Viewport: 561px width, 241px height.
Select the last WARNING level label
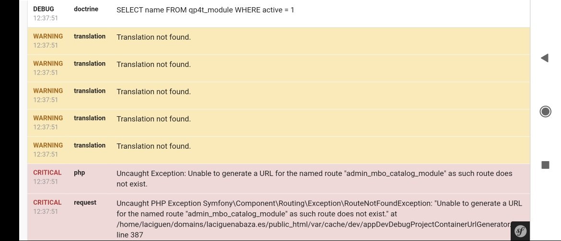coord(48,145)
